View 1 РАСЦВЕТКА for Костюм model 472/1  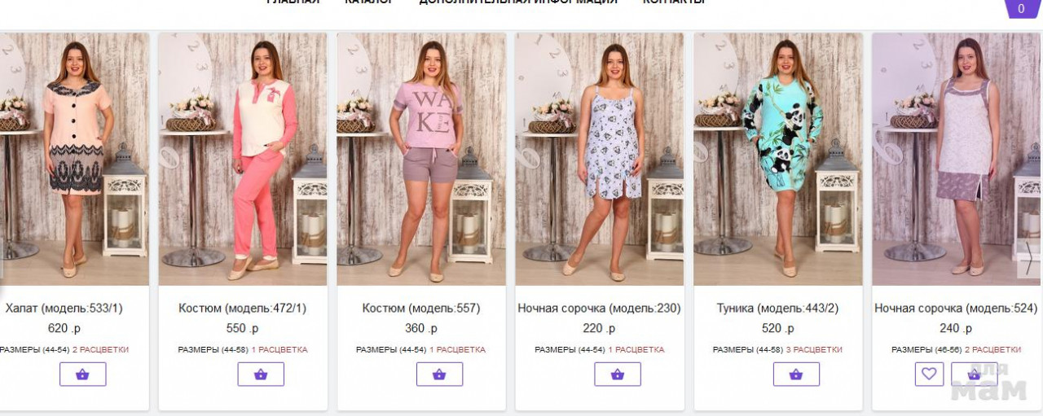click(x=279, y=350)
